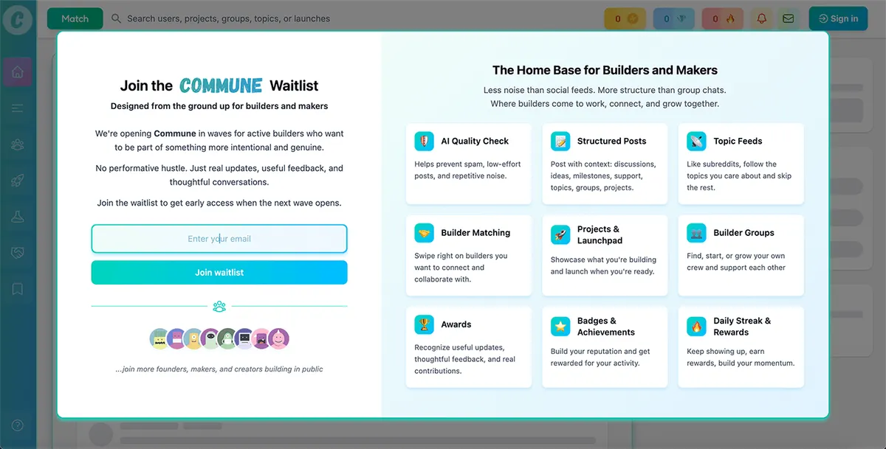Click 'Keep showing up, earn rewards' description

[x=741, y=358]
